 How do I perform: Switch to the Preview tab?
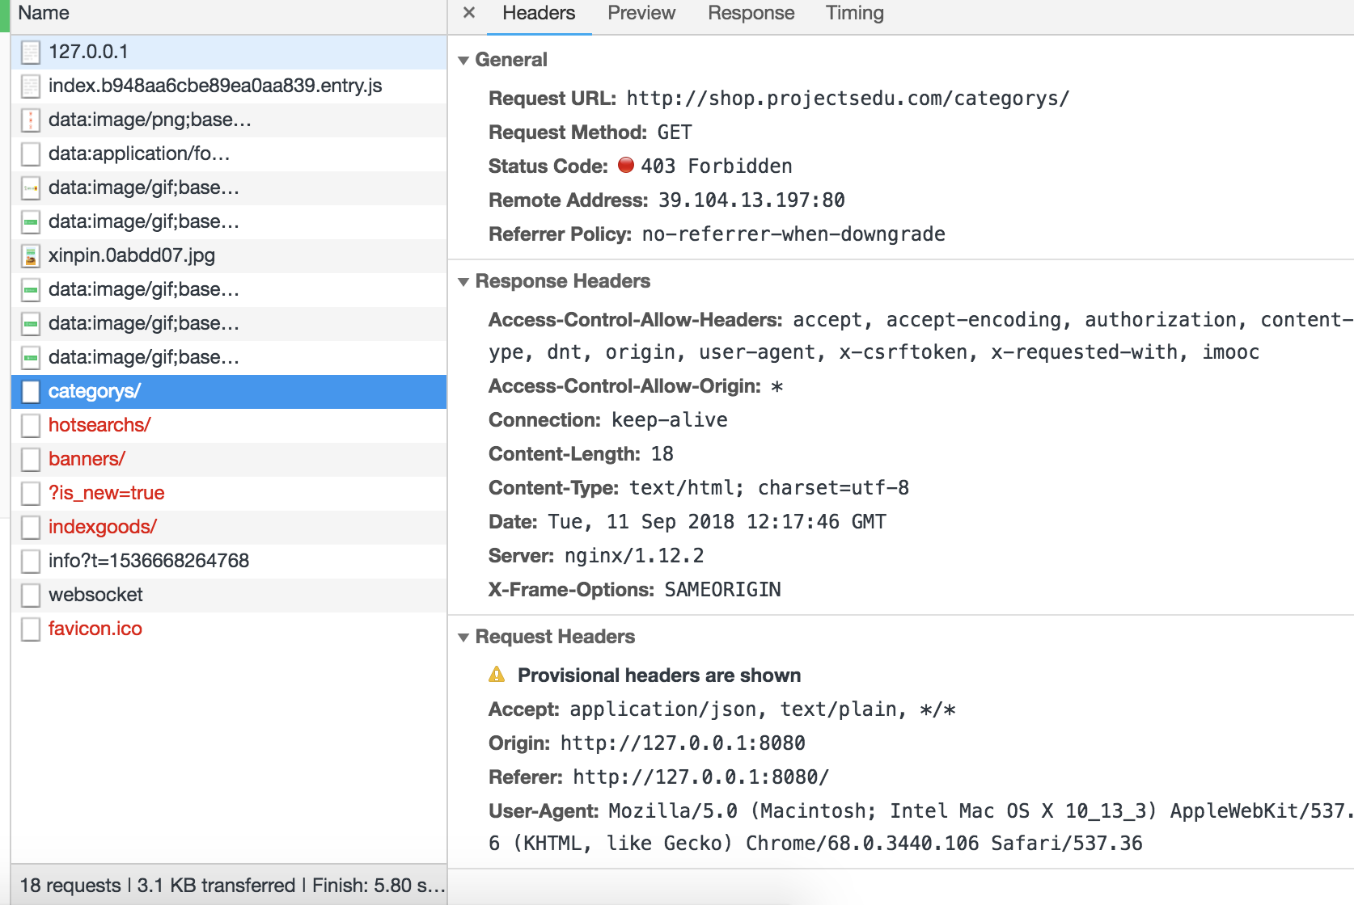[x=641, y=13]
